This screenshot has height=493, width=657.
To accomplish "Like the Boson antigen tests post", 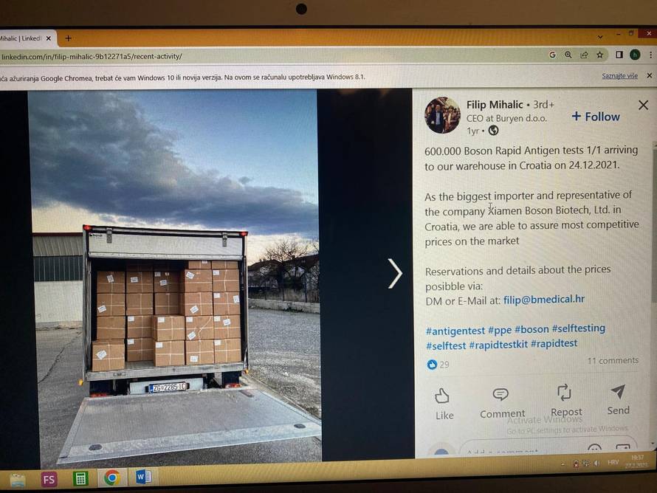I will [x=444, y=404].
